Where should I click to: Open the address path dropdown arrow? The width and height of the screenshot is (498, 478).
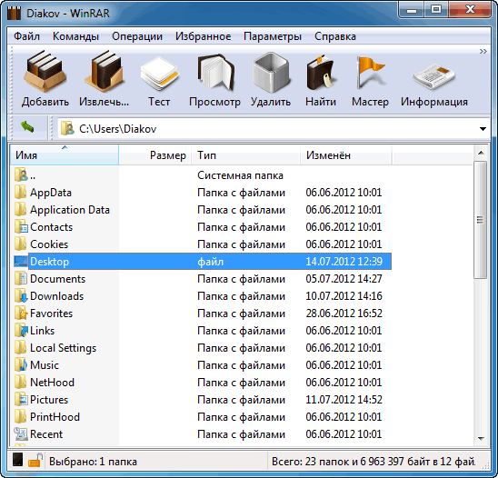(x=483, y=129)
